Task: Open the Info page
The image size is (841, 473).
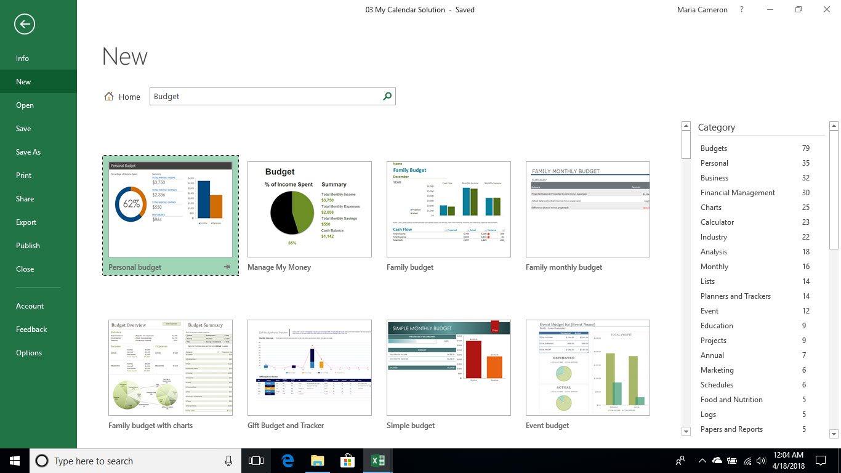Action: pyautogui.click(x=38, y=58)
